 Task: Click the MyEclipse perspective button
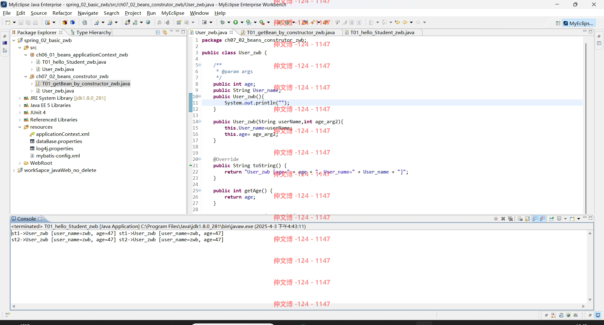tap(579, 23)
